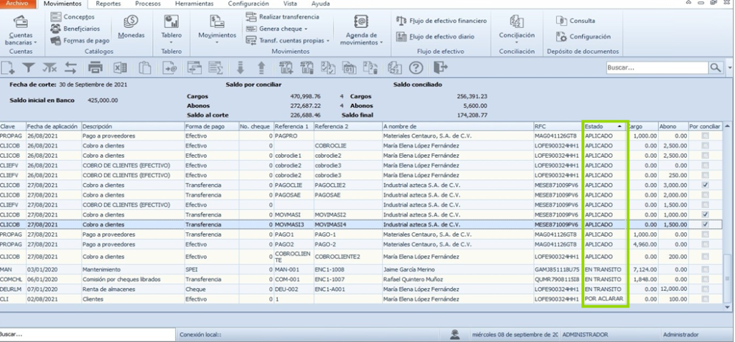Switch to the Herramientas tab
Screen dimensions: 735x342
(x=194, y=4)
